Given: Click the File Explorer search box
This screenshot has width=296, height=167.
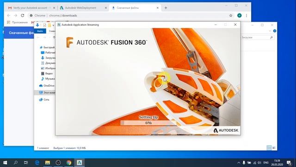Looking at the screenshot, I should tap(257, 38).
